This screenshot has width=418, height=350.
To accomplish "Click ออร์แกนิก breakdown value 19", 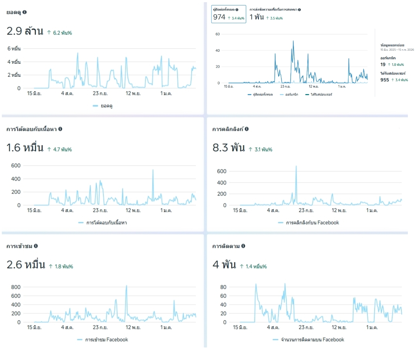I will tap(383, 64).
